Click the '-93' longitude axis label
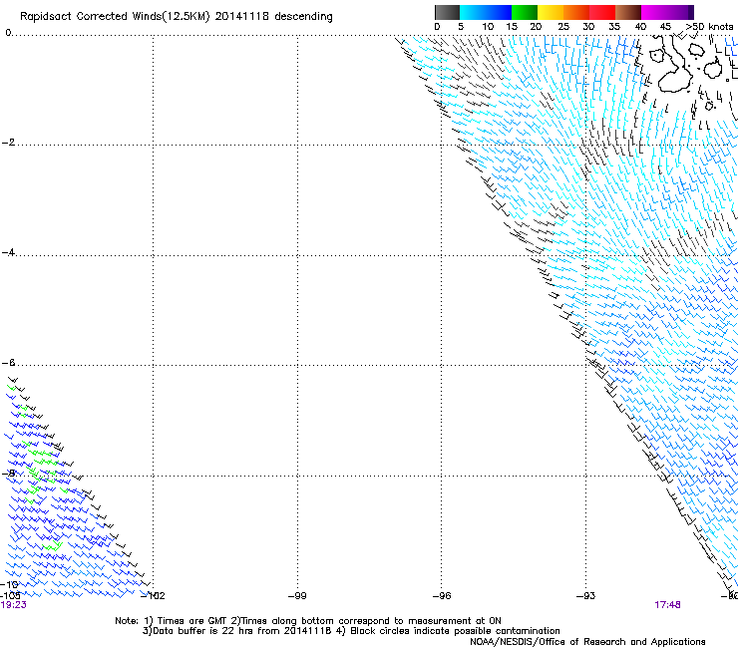This screenshot has width=738, height=648. pyautogui.click(x=586, y=596)
